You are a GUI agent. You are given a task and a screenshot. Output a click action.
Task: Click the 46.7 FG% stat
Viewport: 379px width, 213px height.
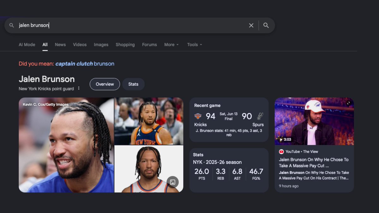[256, 174]
